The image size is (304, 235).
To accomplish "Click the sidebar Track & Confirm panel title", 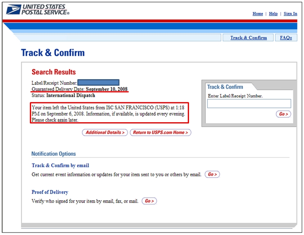I will (x=225, y=87).
